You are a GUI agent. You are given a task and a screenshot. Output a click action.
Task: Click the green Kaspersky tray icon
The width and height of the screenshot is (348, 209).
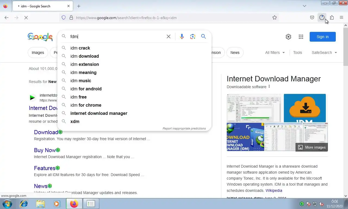(302, 204)
